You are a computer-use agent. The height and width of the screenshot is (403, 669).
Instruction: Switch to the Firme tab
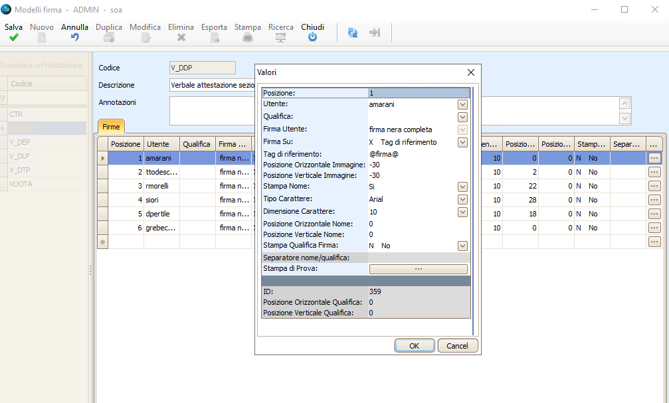coord(111,126)
